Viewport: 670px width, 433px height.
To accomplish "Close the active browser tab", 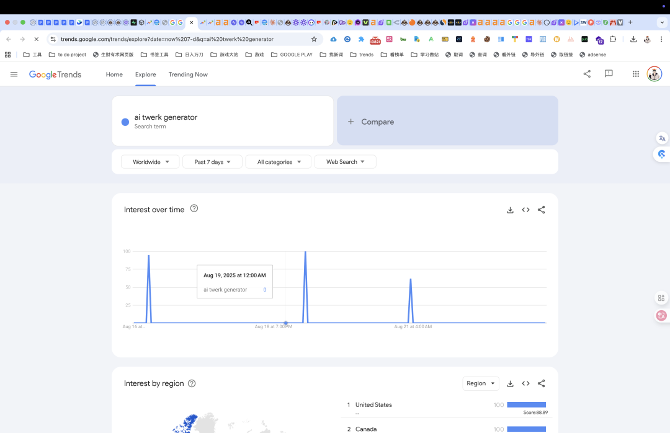I will coord(192,22).
